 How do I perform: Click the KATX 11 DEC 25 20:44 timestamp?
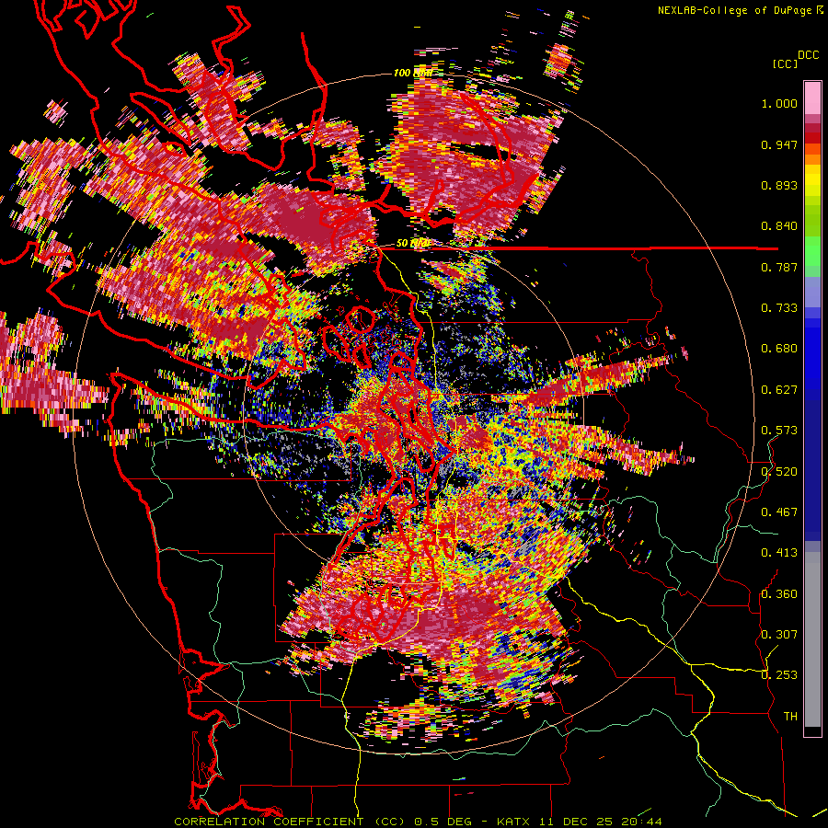[580, 822]
